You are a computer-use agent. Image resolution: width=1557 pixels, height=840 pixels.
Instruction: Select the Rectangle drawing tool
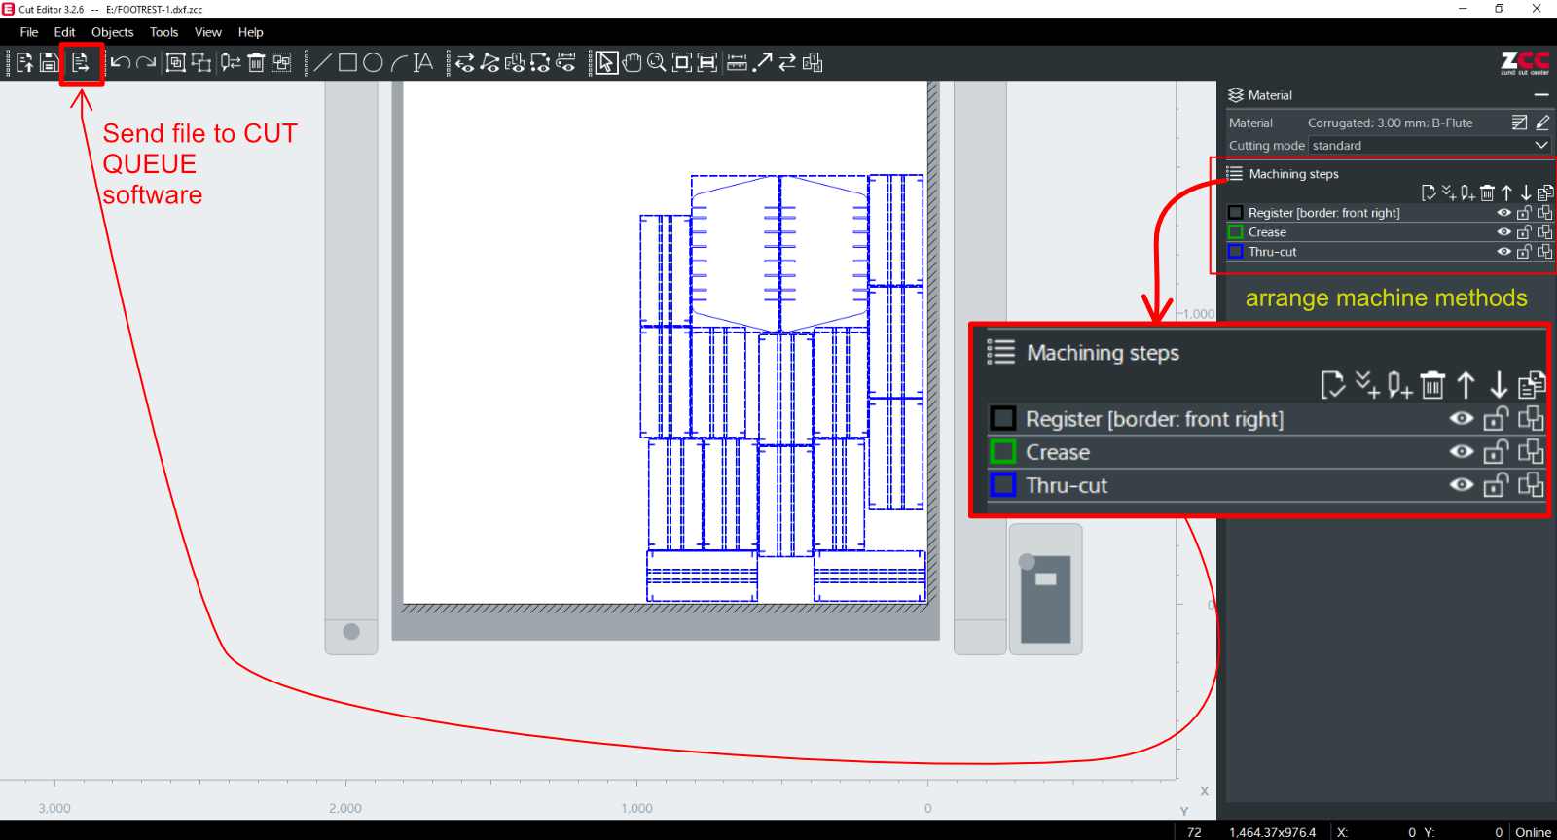click(x=347, y=63)
